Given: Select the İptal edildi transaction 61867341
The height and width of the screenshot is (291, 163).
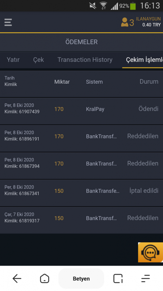Looking at the screenshot, I should tap(81, 193).
